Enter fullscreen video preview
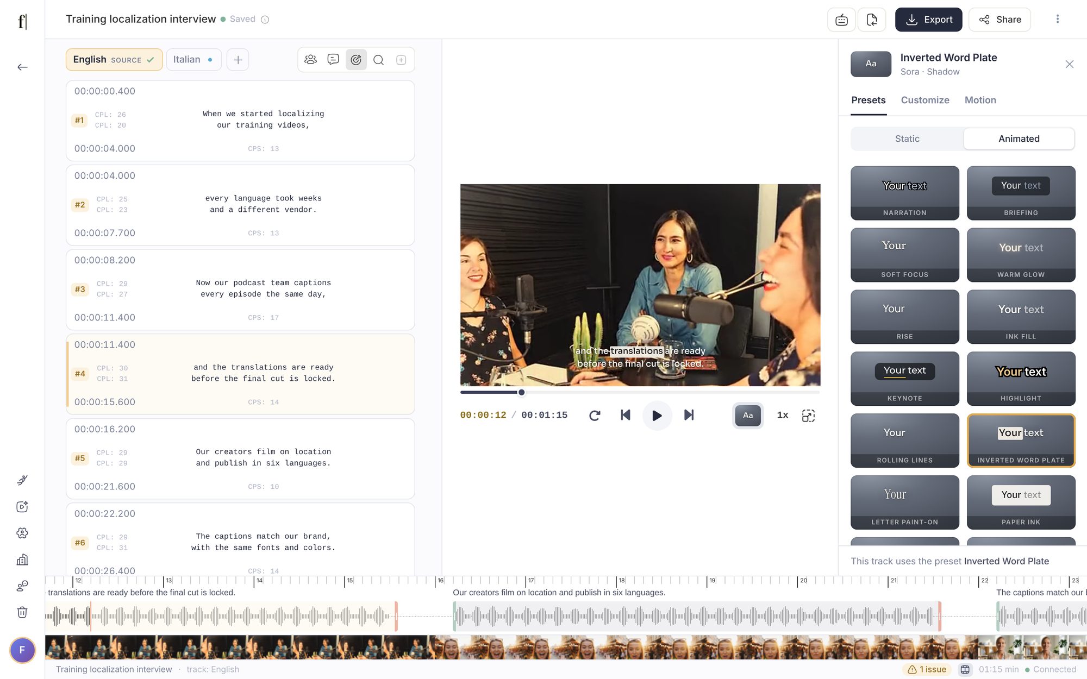Viewport: 1087px width, 679px height. 808,416
